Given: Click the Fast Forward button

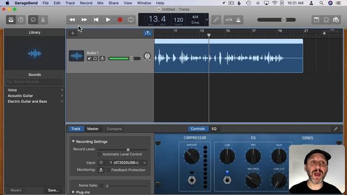Looking at the screenshot, I should tap(84, 19).
